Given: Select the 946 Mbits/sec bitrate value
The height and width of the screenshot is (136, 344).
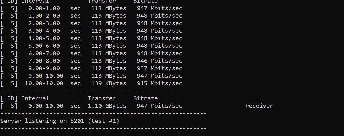Looking at the screenshot, I should click(159, 61).
